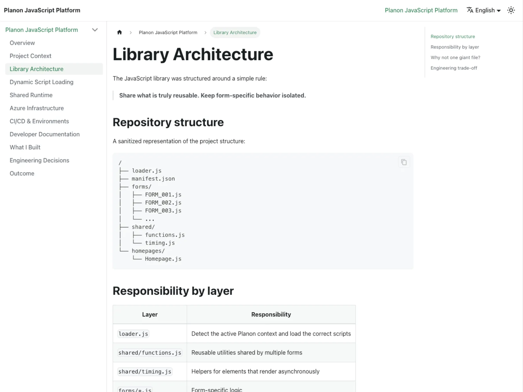Toggle the light/dark theme sun icon
This screenshot has height=392, width=523.
coord(511,10)
